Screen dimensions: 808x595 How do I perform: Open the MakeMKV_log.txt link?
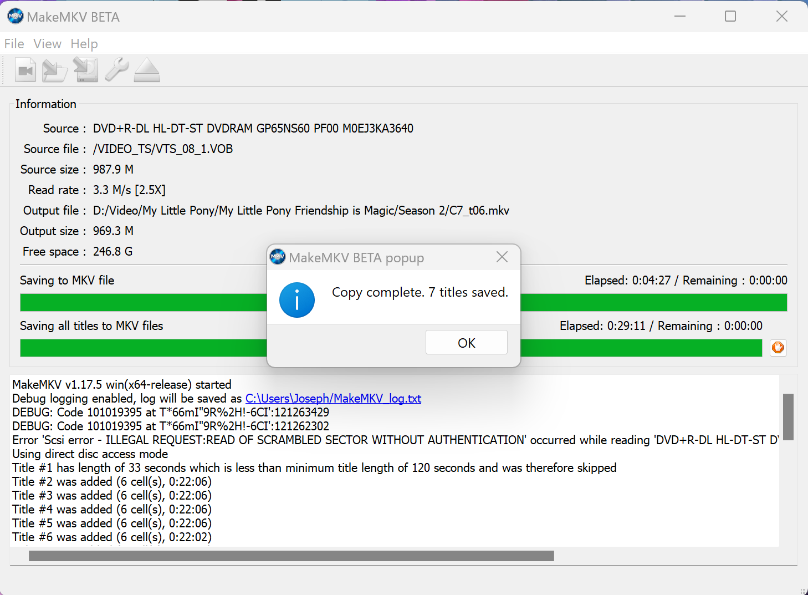[x=333, y=398]
